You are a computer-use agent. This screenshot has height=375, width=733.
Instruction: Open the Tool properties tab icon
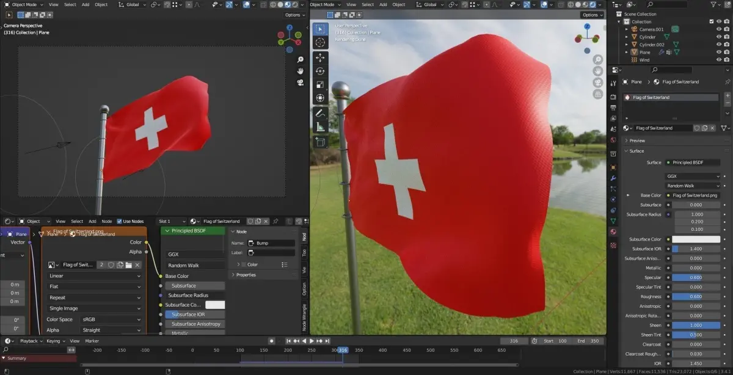tap(613, 82)
